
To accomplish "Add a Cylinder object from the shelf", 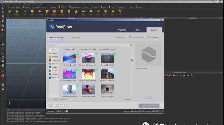I will tap(62, 12).
